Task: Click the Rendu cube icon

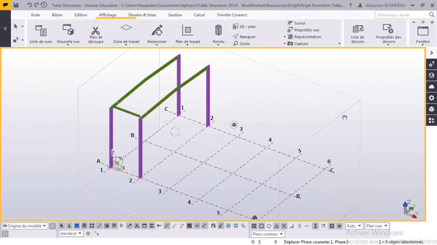Action: pyautogui.click(x=218, y=30)
